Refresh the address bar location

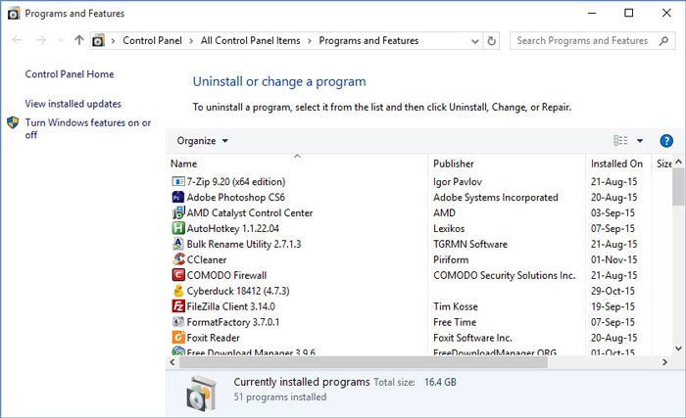[x=491, y=41]
